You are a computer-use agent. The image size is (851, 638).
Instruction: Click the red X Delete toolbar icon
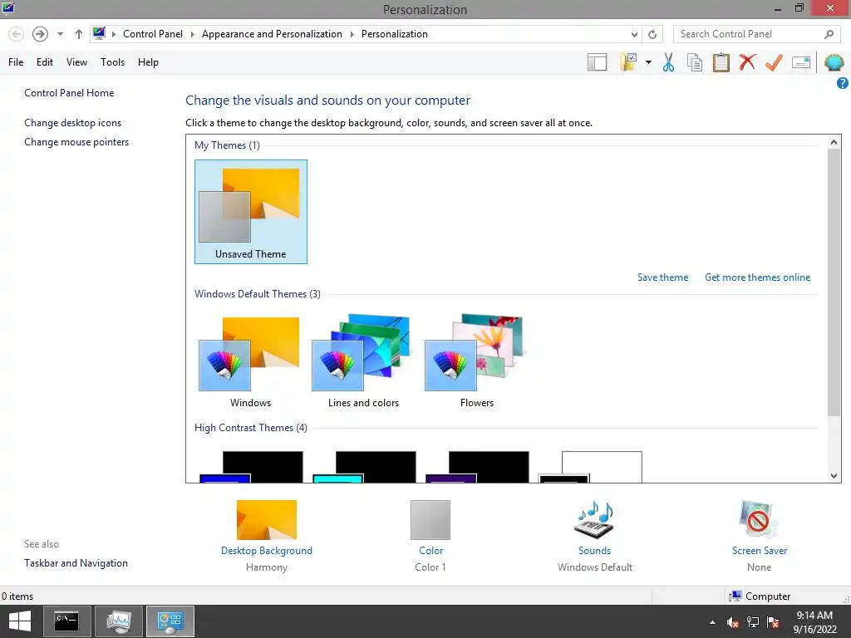[747, 61]
